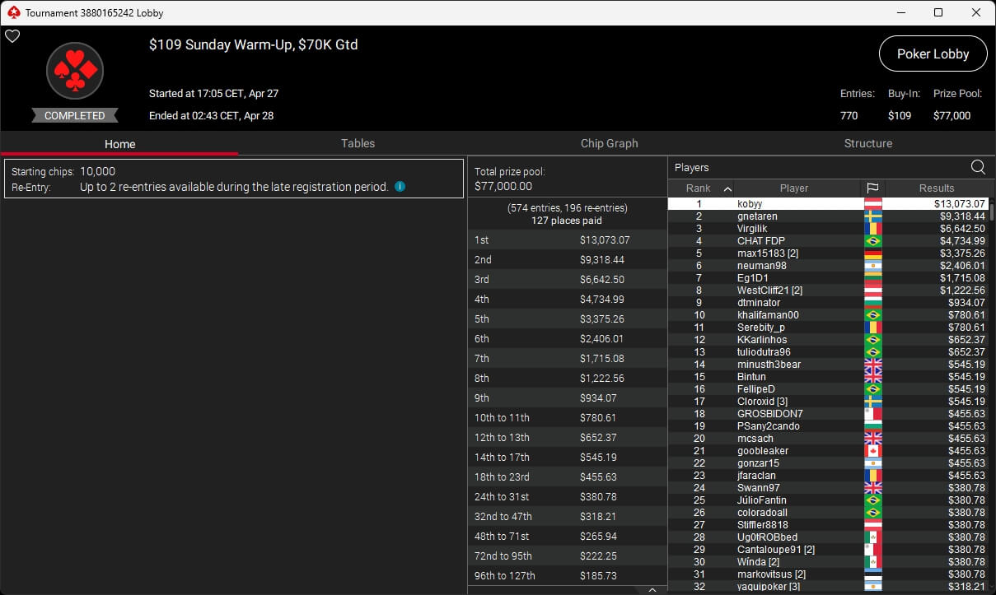Select player coloradoall
This screenshot has width=996, height=595.
point(828,512)
